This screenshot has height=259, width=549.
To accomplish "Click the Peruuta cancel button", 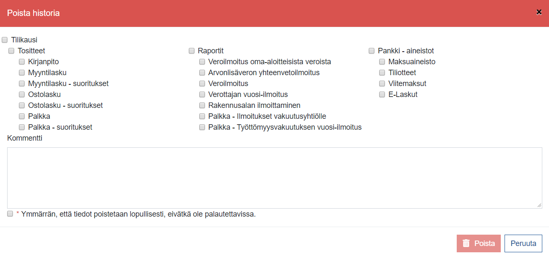I will pyautogui.click(x=523, y=243).
